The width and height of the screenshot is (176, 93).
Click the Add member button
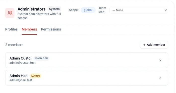154,45
